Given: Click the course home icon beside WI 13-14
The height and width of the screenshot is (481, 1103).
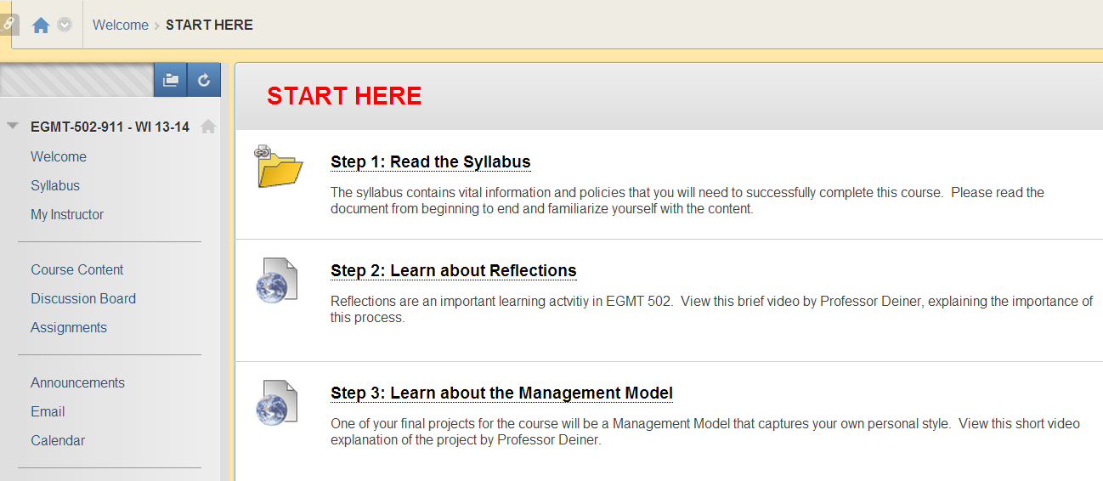Looking at the screenshot, I should click(x=208, y=127).
